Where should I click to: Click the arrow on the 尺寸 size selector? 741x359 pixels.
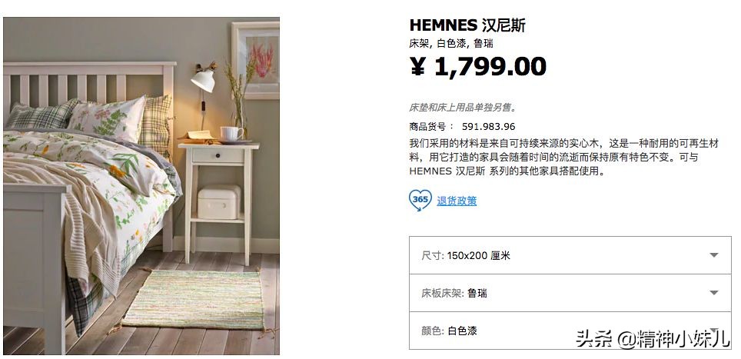coord(714,255)
